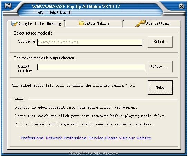The height and width of the screenshot is (156, 188).
Task: Click the Source file label
Action: (x=27, y=41)
